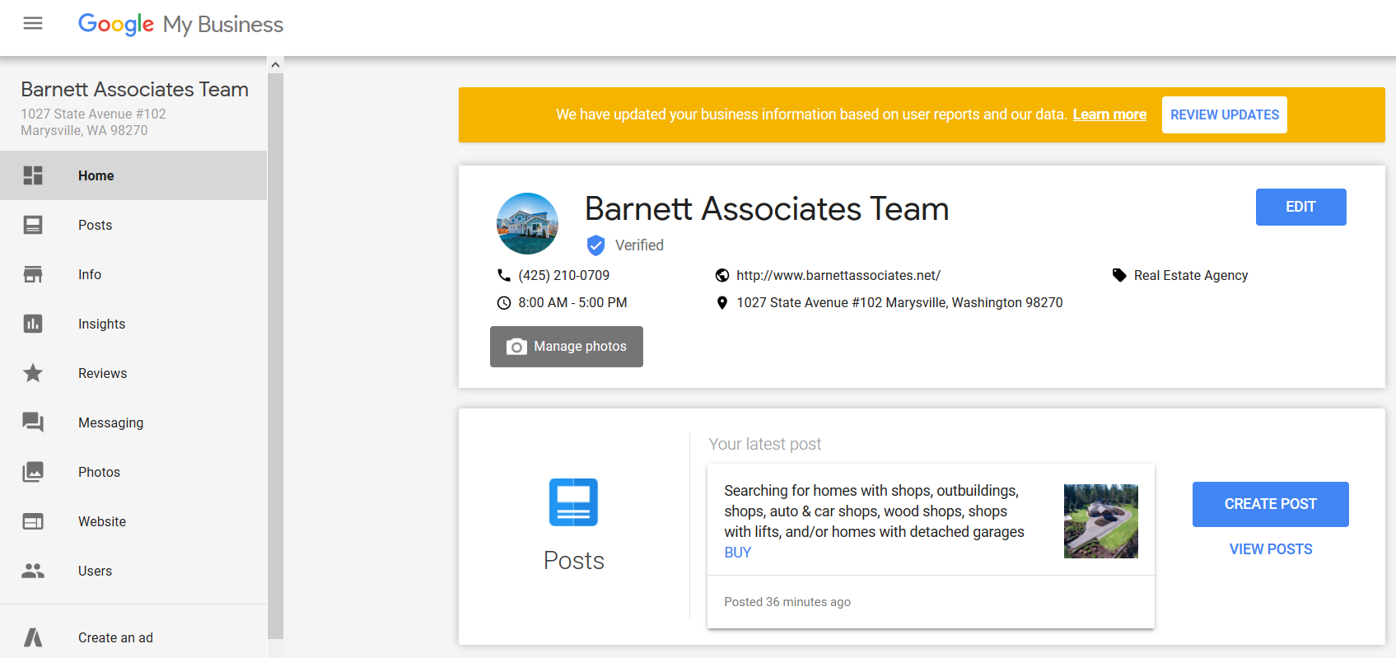Click the tag icon beside Real Estate Agency
The image size is (1396, 658).
point(1119,275)
